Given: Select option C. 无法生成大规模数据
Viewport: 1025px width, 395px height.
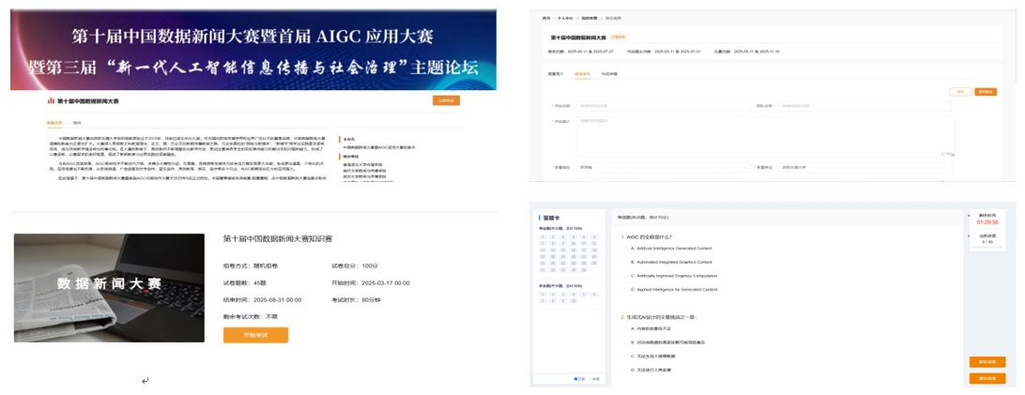Looking at the screenshot, I should pos(625,356).
